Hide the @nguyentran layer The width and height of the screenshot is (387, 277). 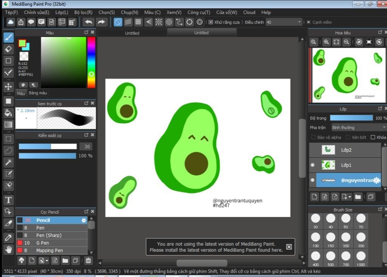point(313,180)
